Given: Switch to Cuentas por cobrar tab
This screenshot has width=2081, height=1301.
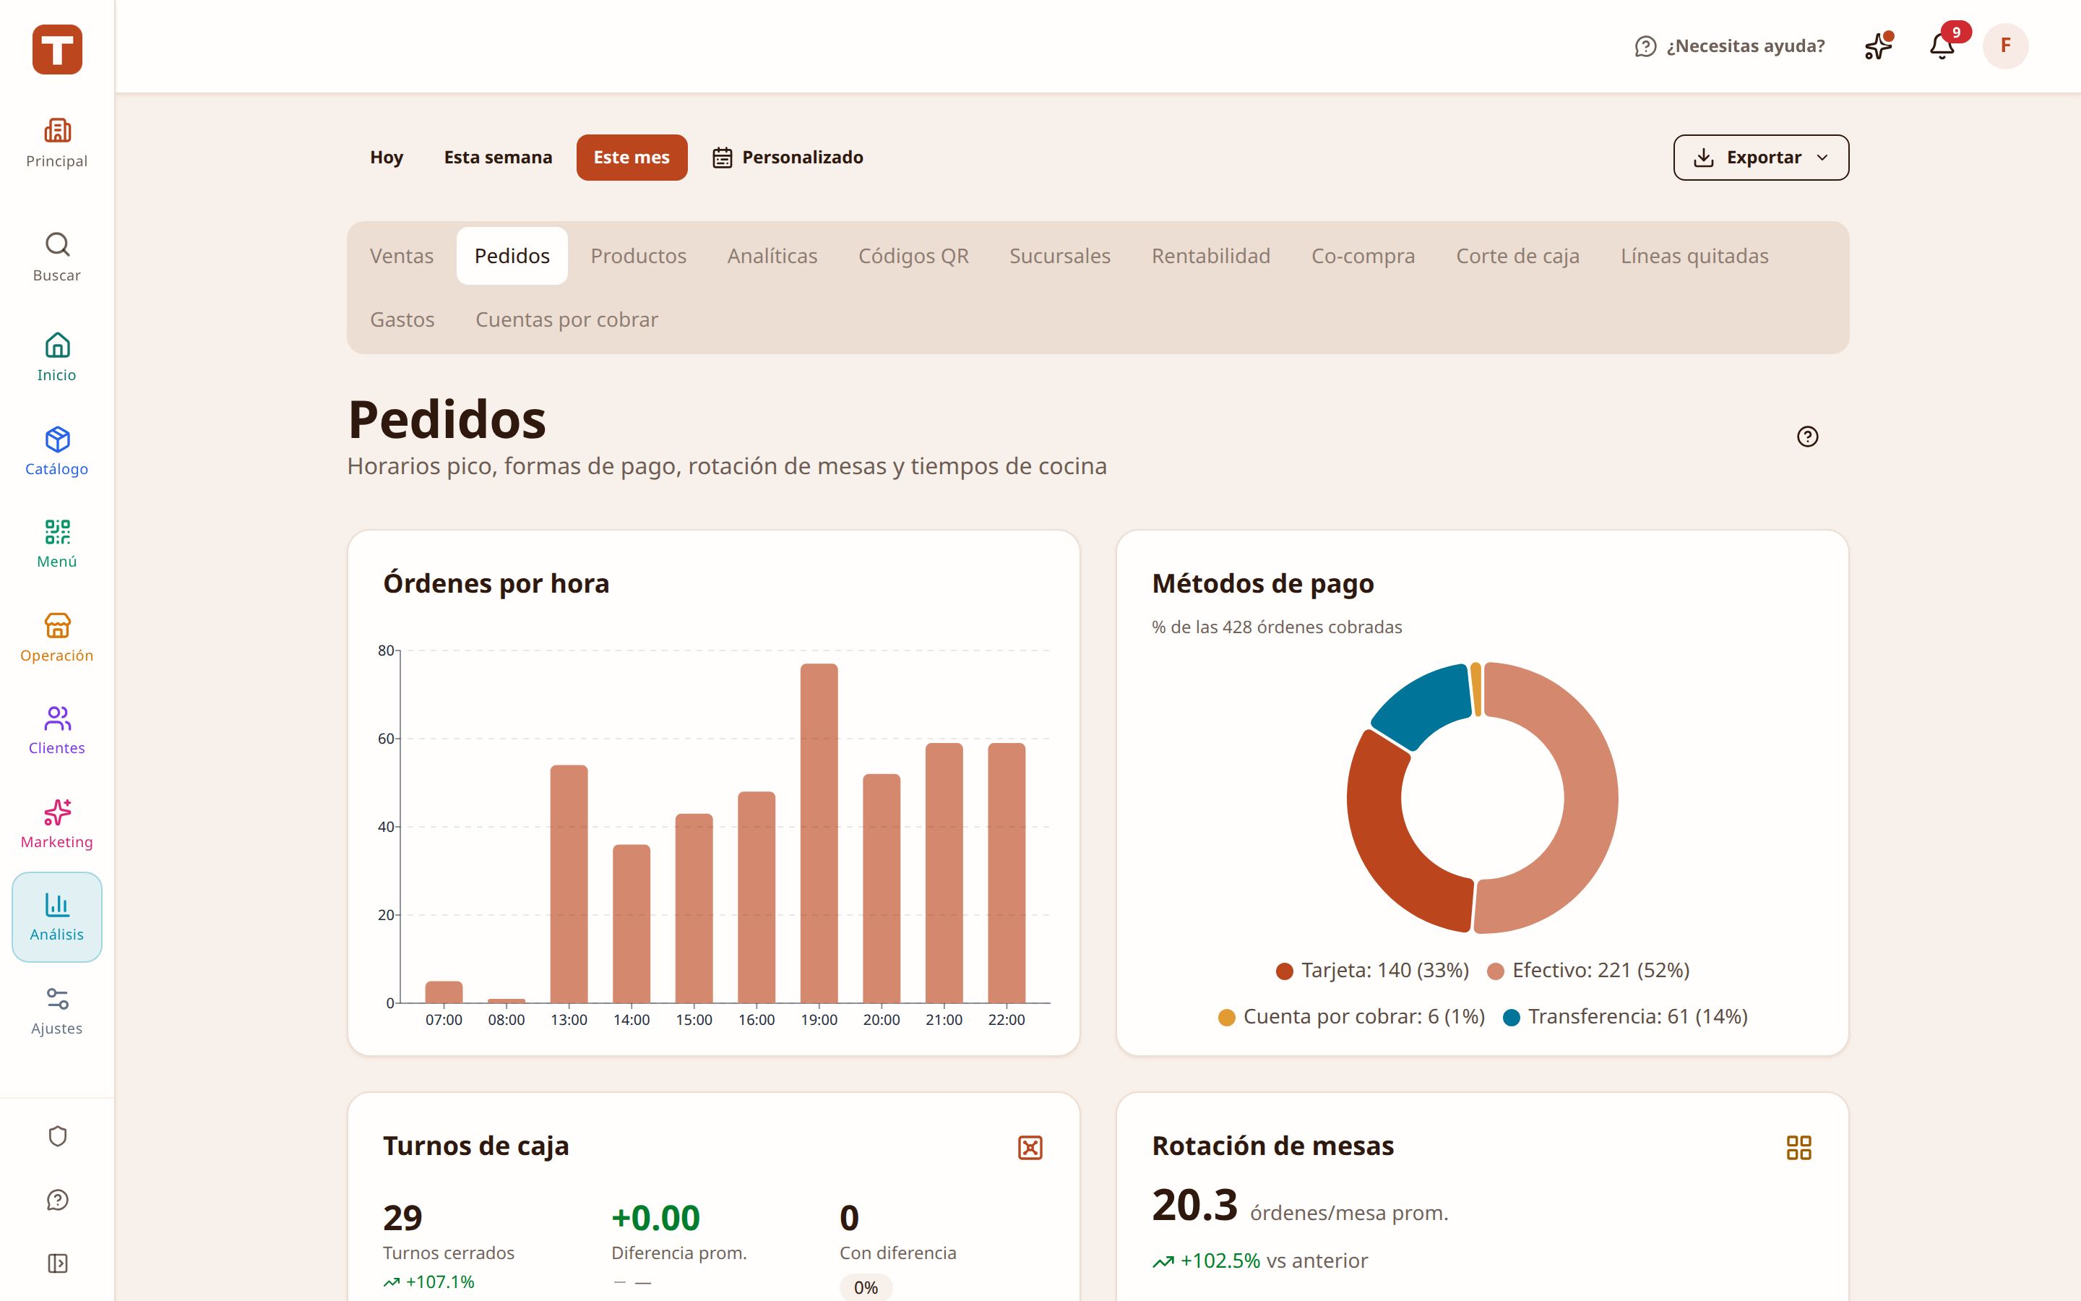Looking at the screenshot, I should click(x=566, y=320).
